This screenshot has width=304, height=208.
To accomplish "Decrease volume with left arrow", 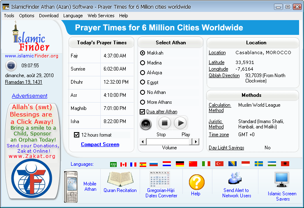I will tap(143, 142).
